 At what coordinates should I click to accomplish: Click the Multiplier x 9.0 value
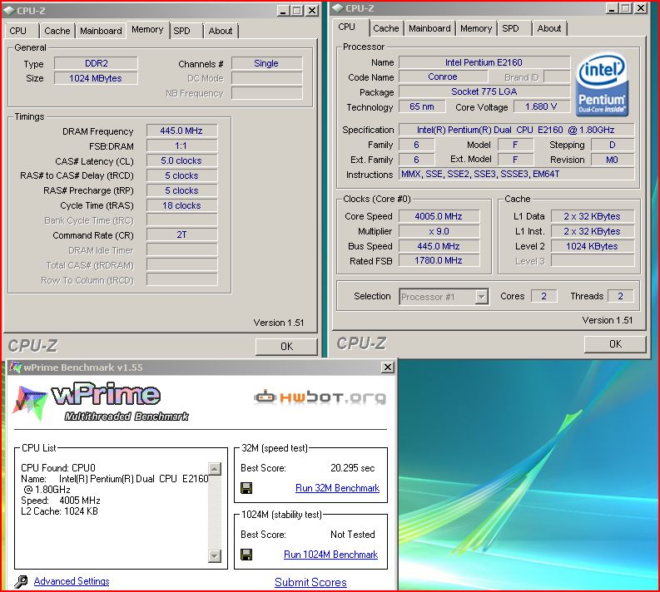(x=439, y=231)
